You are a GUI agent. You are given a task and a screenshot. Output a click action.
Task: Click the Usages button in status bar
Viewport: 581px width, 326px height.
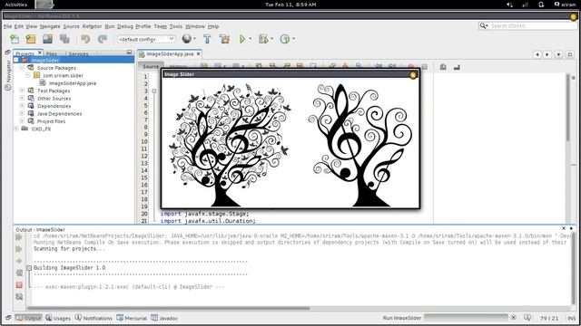[x=58, y=318]
